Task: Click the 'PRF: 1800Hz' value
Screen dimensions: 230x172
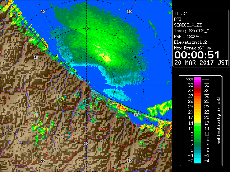Action: coord(188,37)
